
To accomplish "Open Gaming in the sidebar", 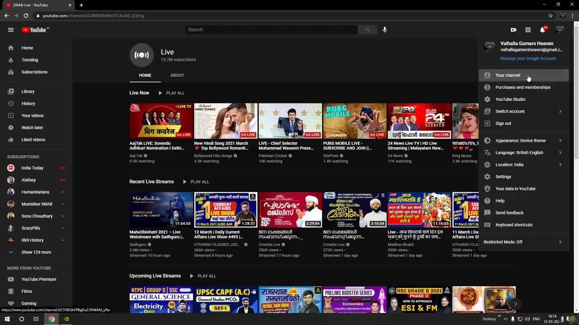I will (x=36, y=303).
